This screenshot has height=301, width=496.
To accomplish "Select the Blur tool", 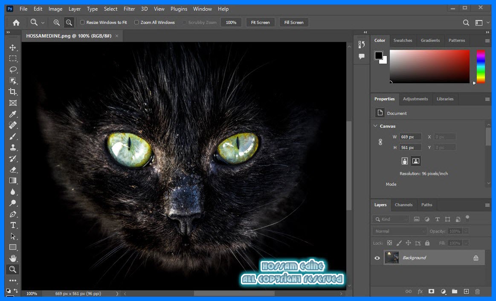I will 13,192.
